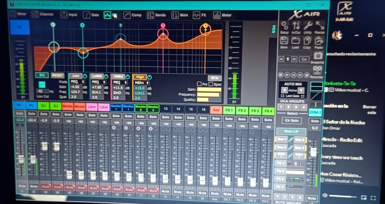The width and height of the screenshot is (385, 204).
Task: Open the HiMid band PEQ mode dropdown
Action: 120,82
